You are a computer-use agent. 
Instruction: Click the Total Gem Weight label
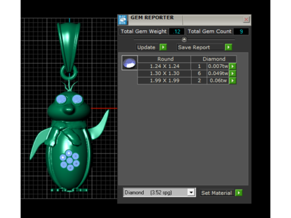coord(144,31)
